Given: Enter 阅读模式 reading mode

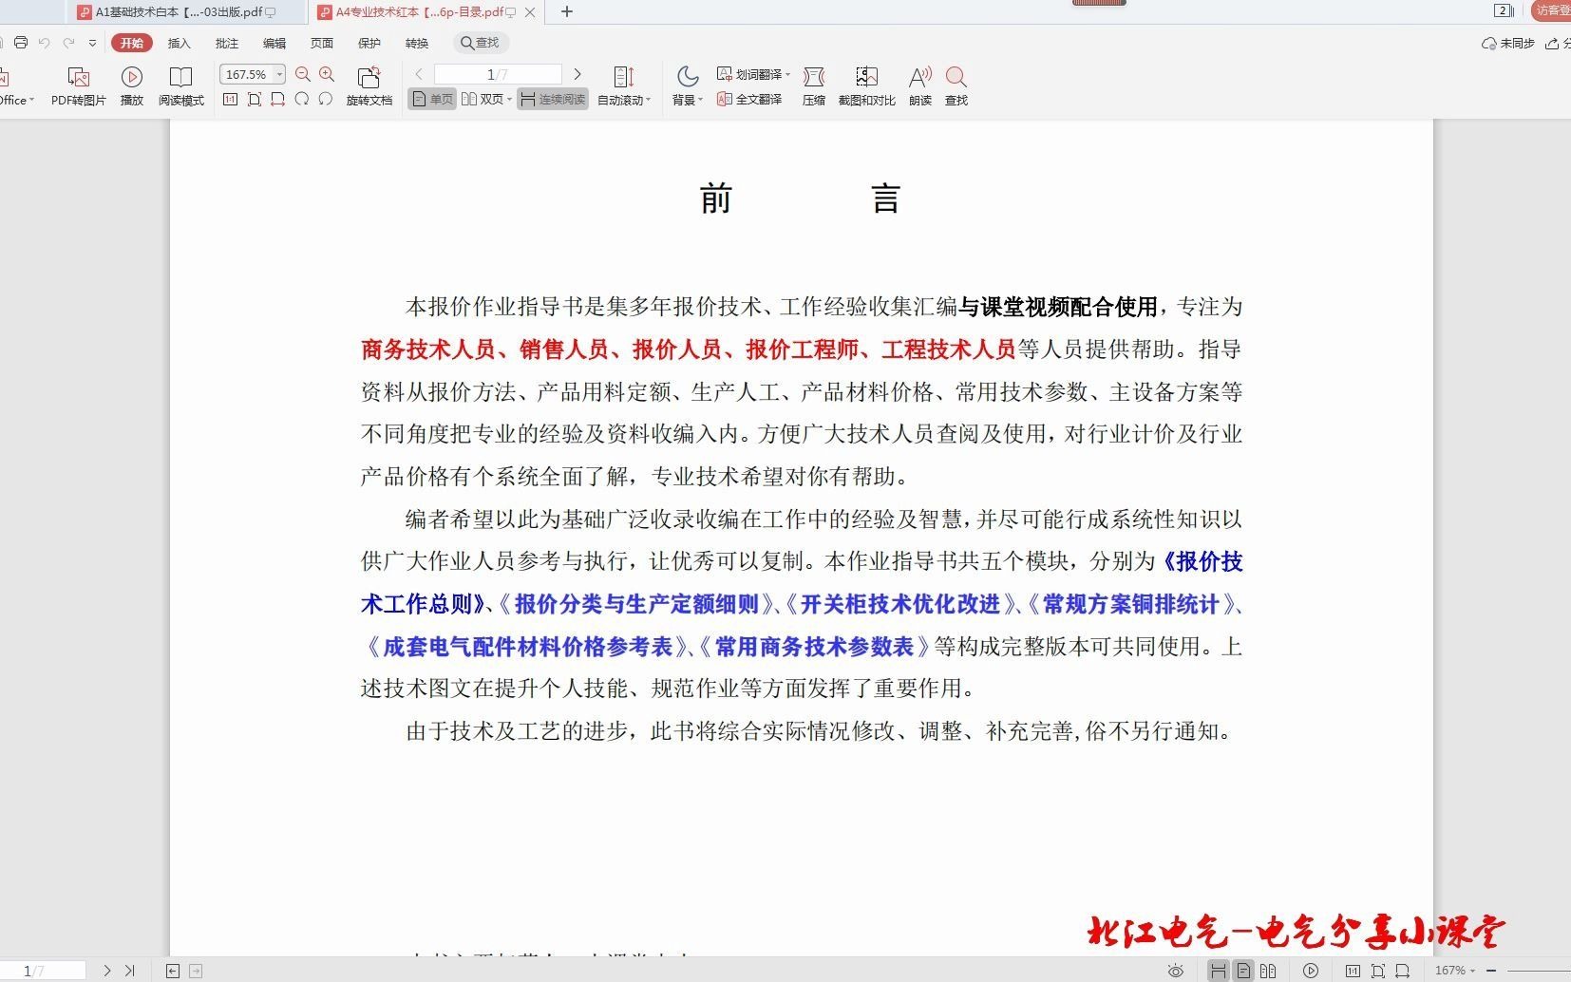Looking at the screenshot, I should coord(180,85).
